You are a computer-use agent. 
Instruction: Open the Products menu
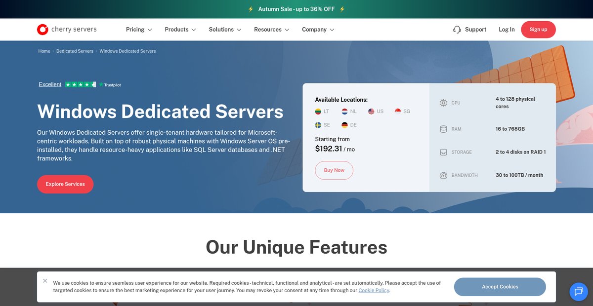click(180, 30)
